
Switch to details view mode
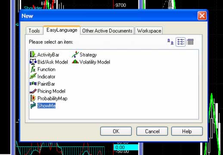pos(190,42)
